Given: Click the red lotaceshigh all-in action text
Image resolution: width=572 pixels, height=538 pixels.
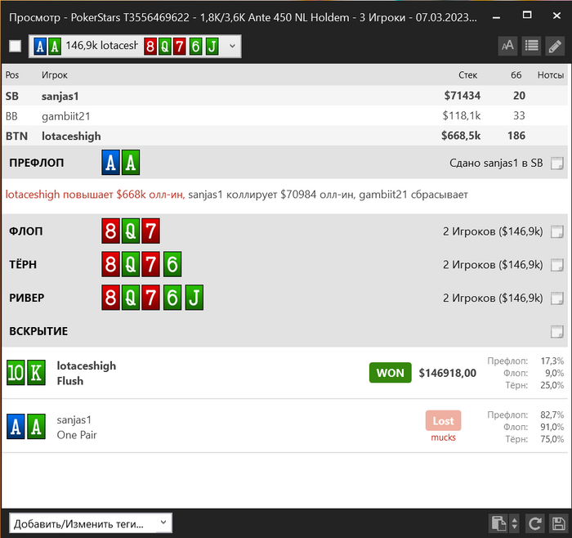Looking at the screenshot, I should (x=96, y=195).
